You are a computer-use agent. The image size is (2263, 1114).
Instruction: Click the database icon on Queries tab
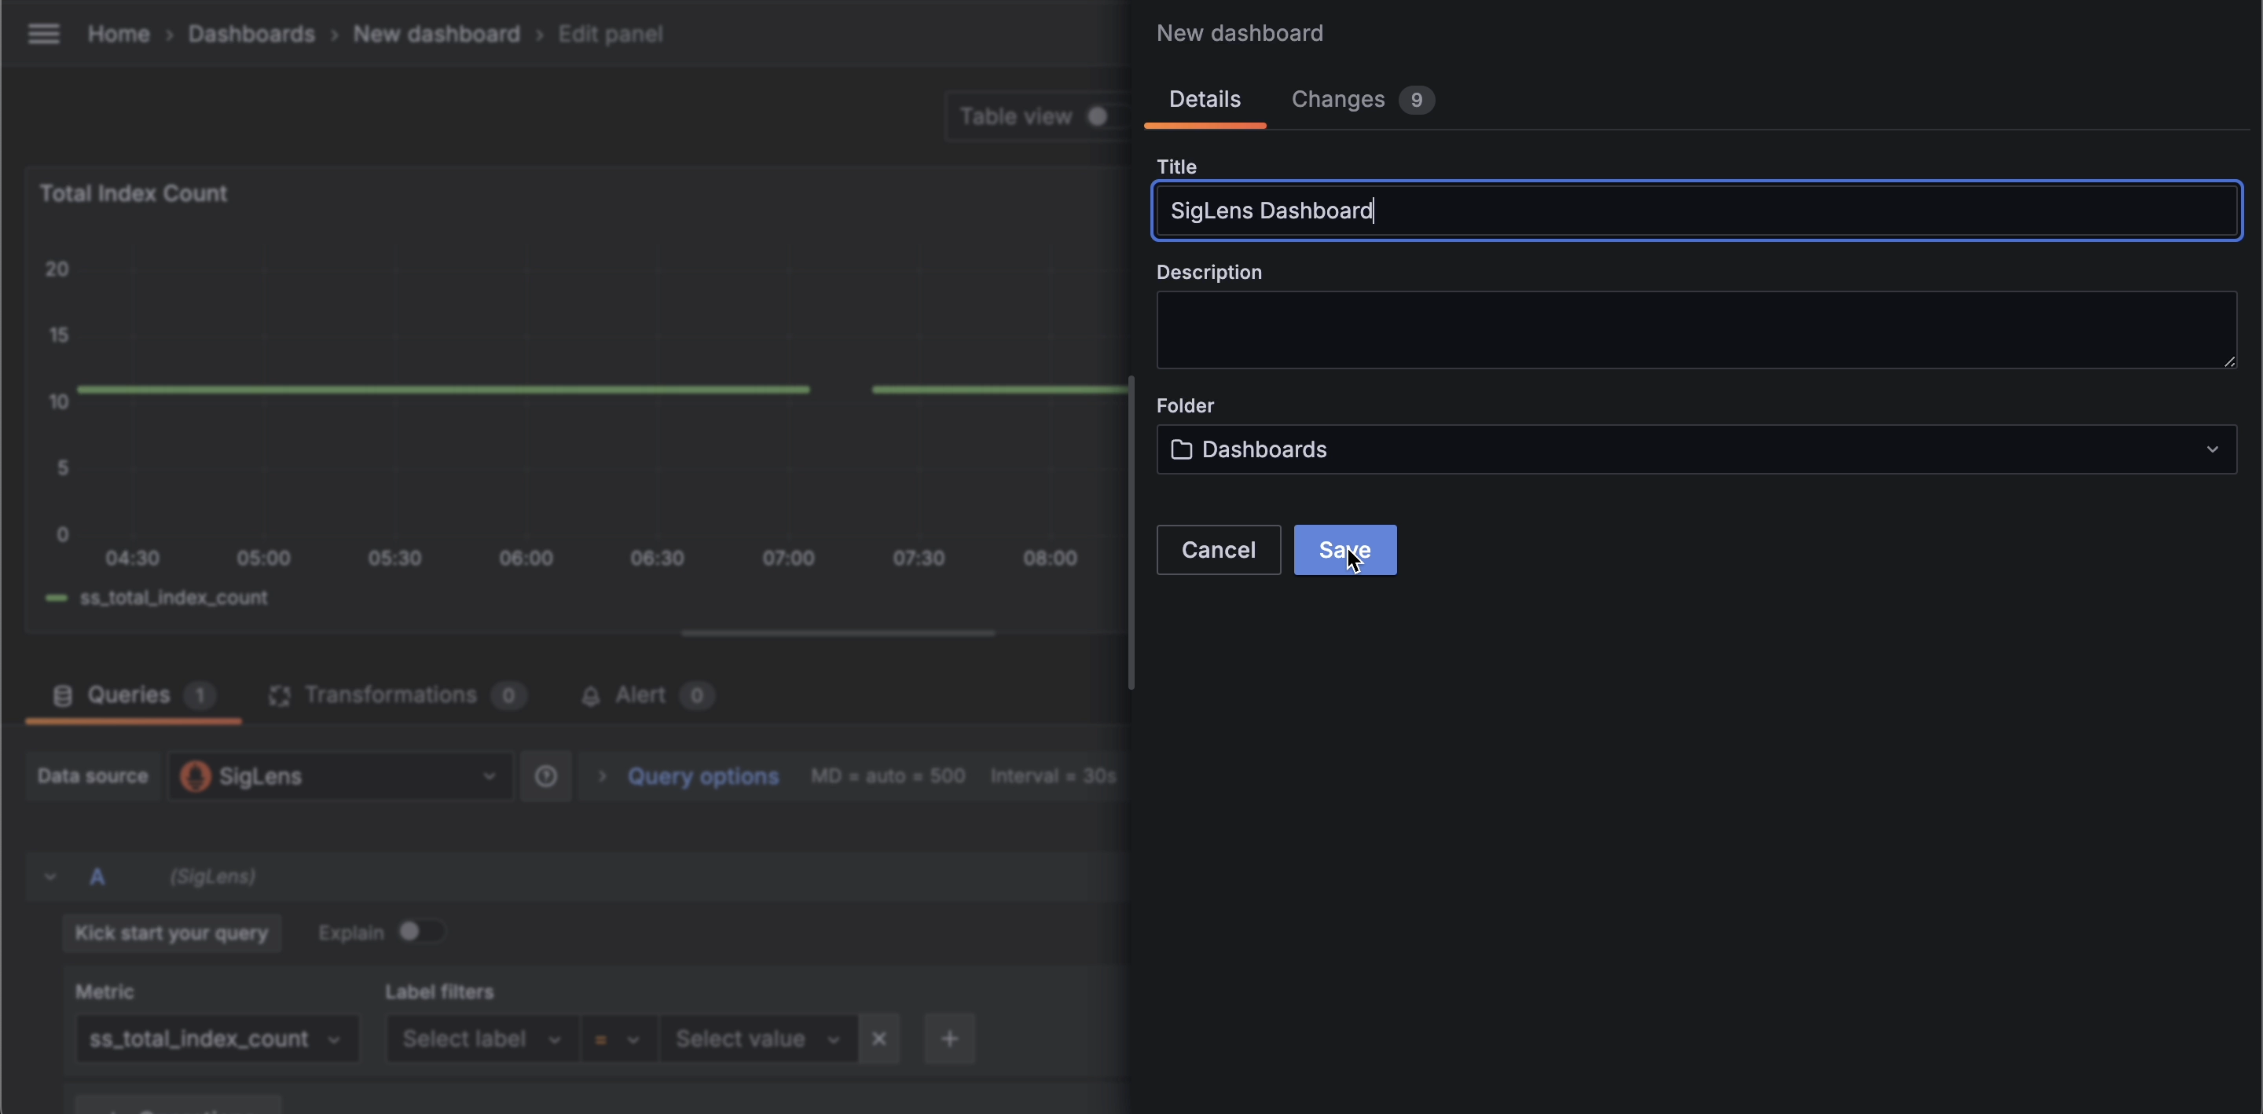pyautogui.click(x=62, y=697)
